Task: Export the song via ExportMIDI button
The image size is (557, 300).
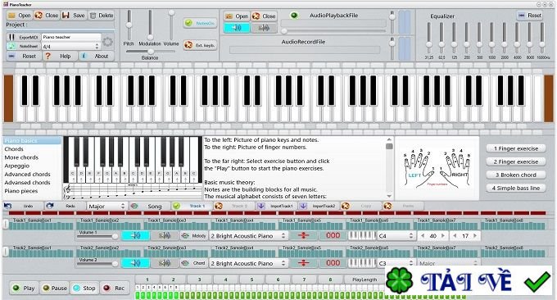Action: [24, 37]
